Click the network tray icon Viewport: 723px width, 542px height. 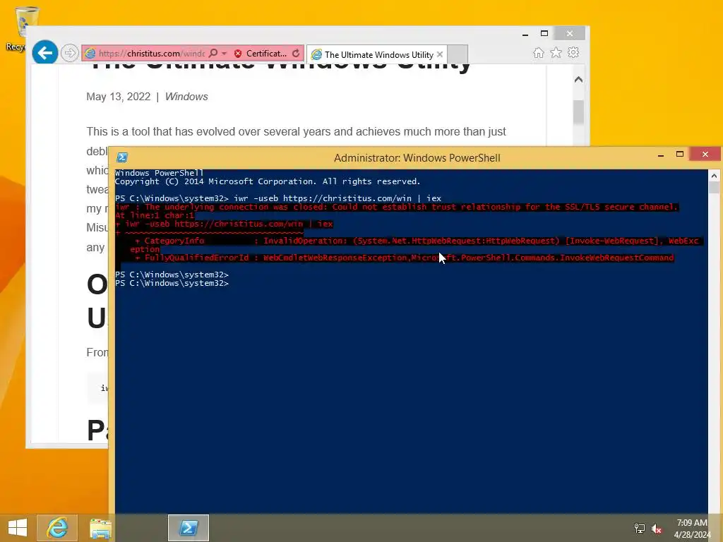tap(639, 528)
